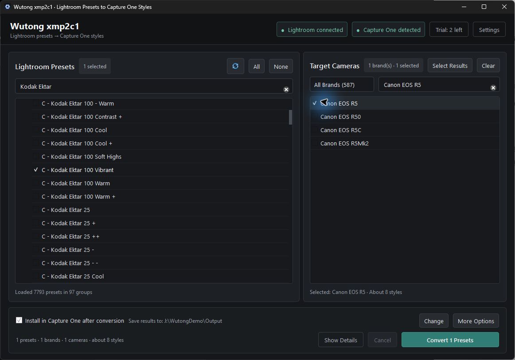Check C - Kodak Ektar 25 + preset
The height and width of the screenshot is (360, 515).
pyautogui.click(x=36, y=223)
